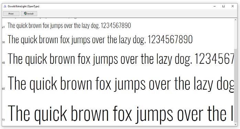
Task: Click the font viewer title bar icon
Action: [5, 7]
